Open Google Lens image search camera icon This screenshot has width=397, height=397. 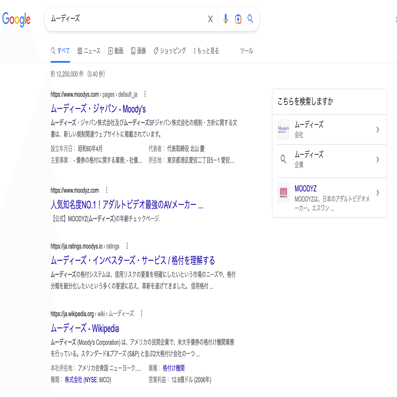coord(238,19)
